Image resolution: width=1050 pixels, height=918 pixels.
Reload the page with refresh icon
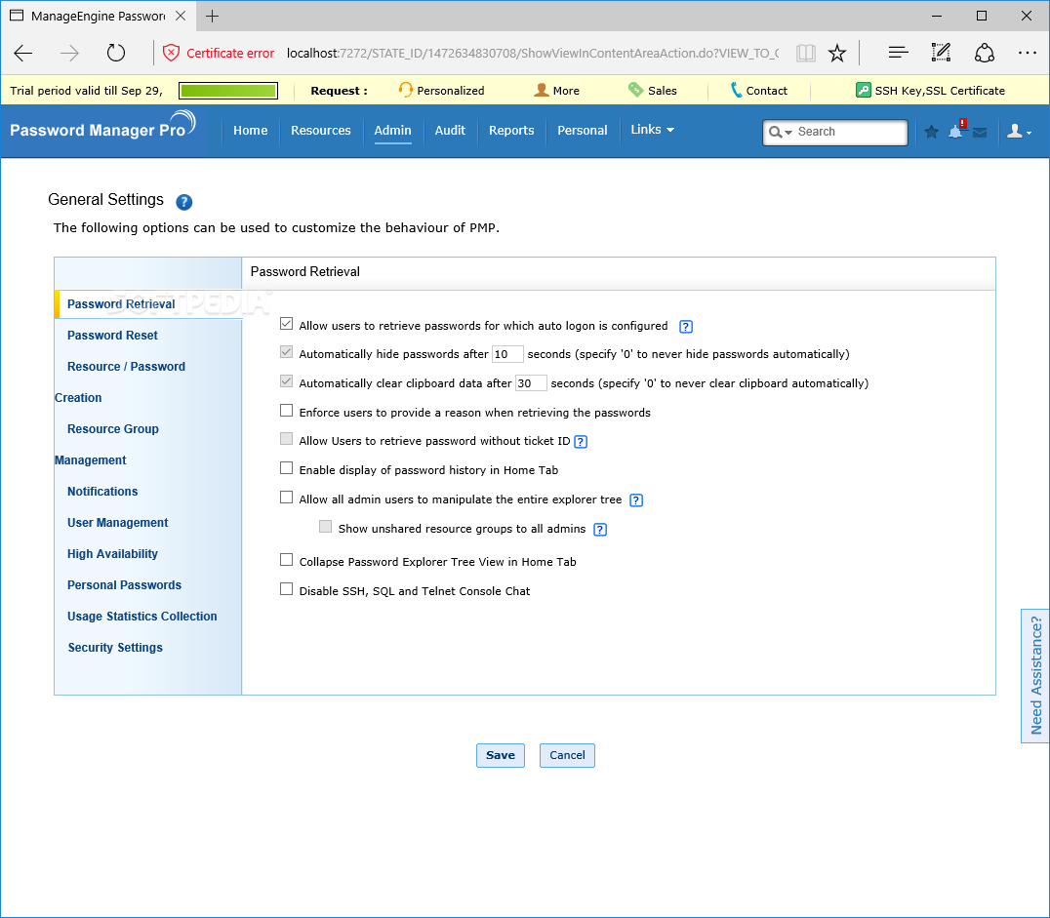[x=116, y=53]
